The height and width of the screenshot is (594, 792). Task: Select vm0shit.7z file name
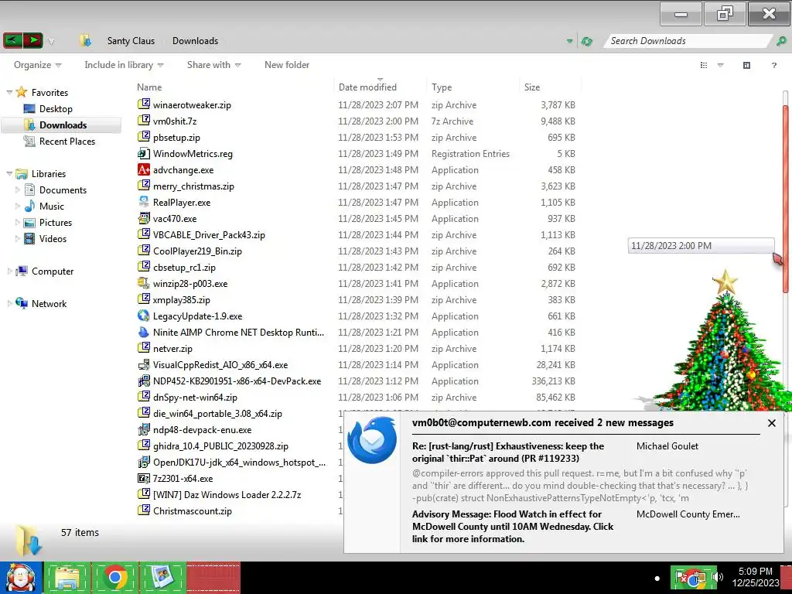[x=175, y=121]
